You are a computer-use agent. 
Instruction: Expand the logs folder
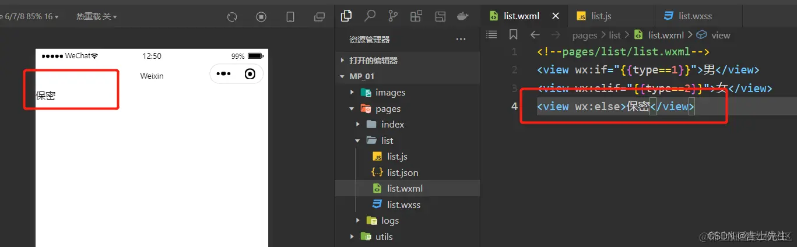pos(407,220)
